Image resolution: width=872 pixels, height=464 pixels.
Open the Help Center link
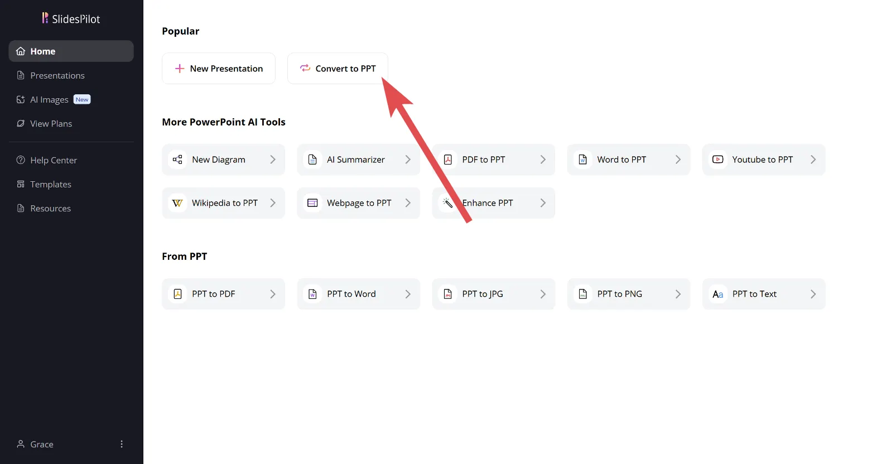pos(54,160)
